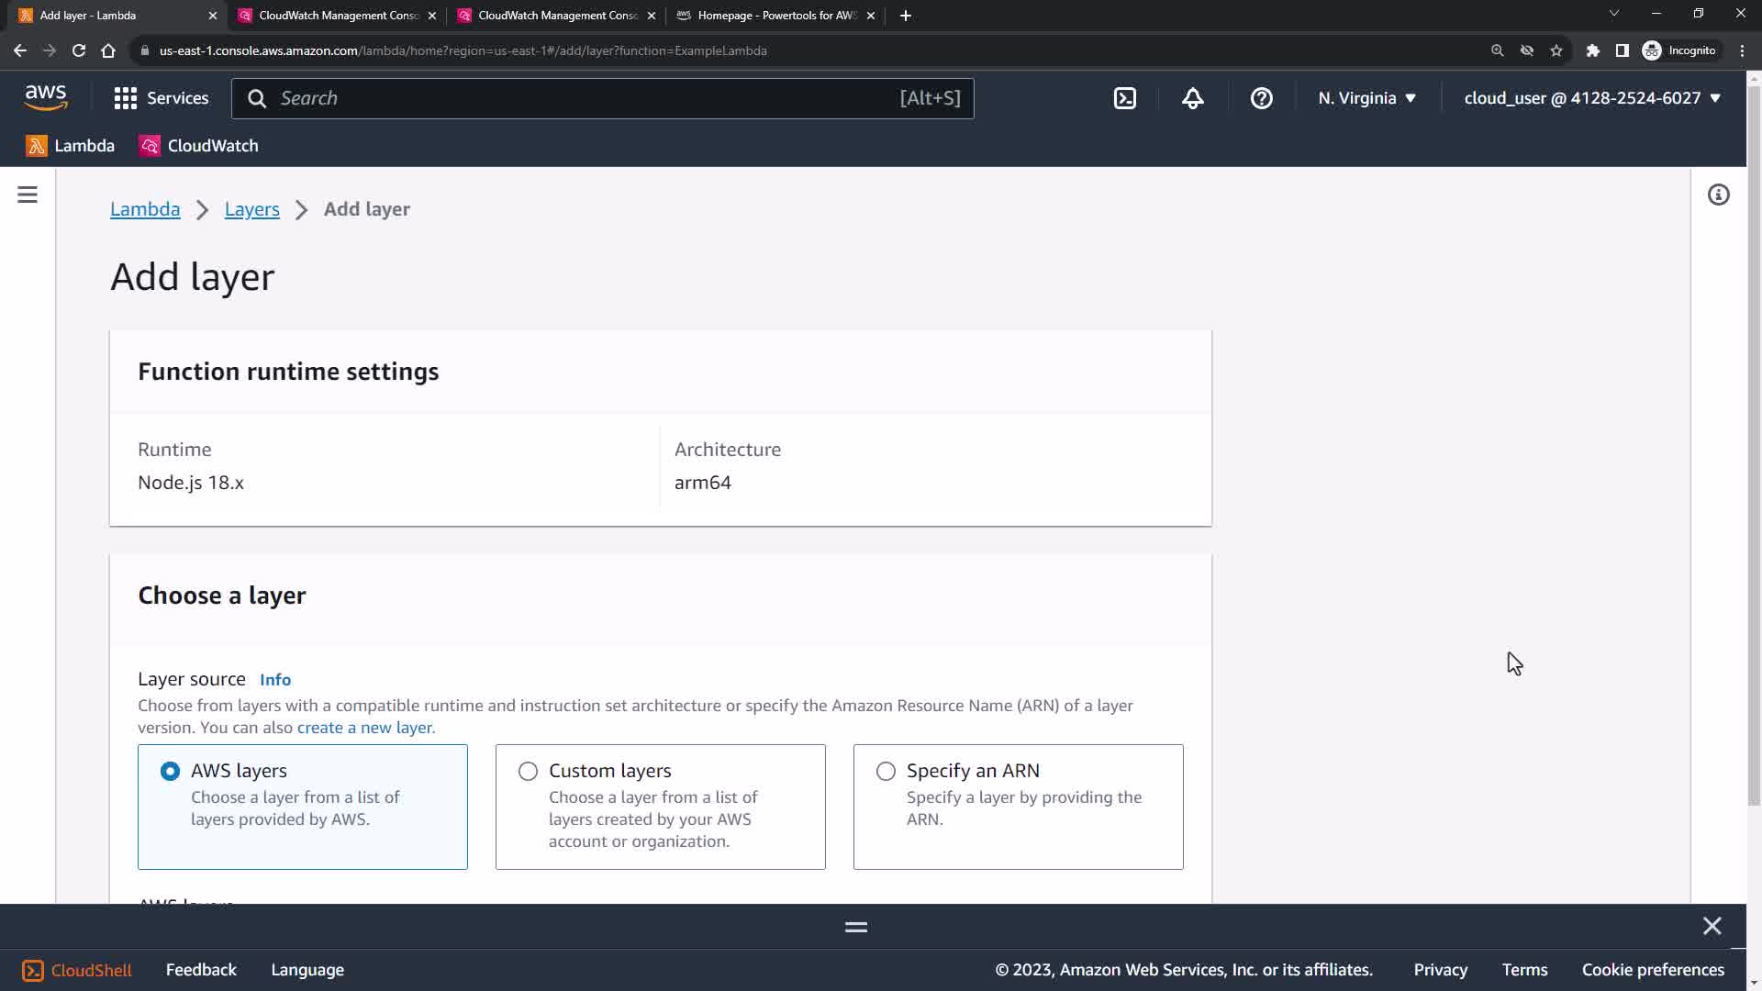Screen dimensions: 1762x991
Task: Select the Custom layers radio option
Action: pyautogui.click(x=528, y=771)
